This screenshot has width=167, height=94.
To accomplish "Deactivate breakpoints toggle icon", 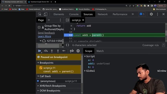I will pos(72,51).
